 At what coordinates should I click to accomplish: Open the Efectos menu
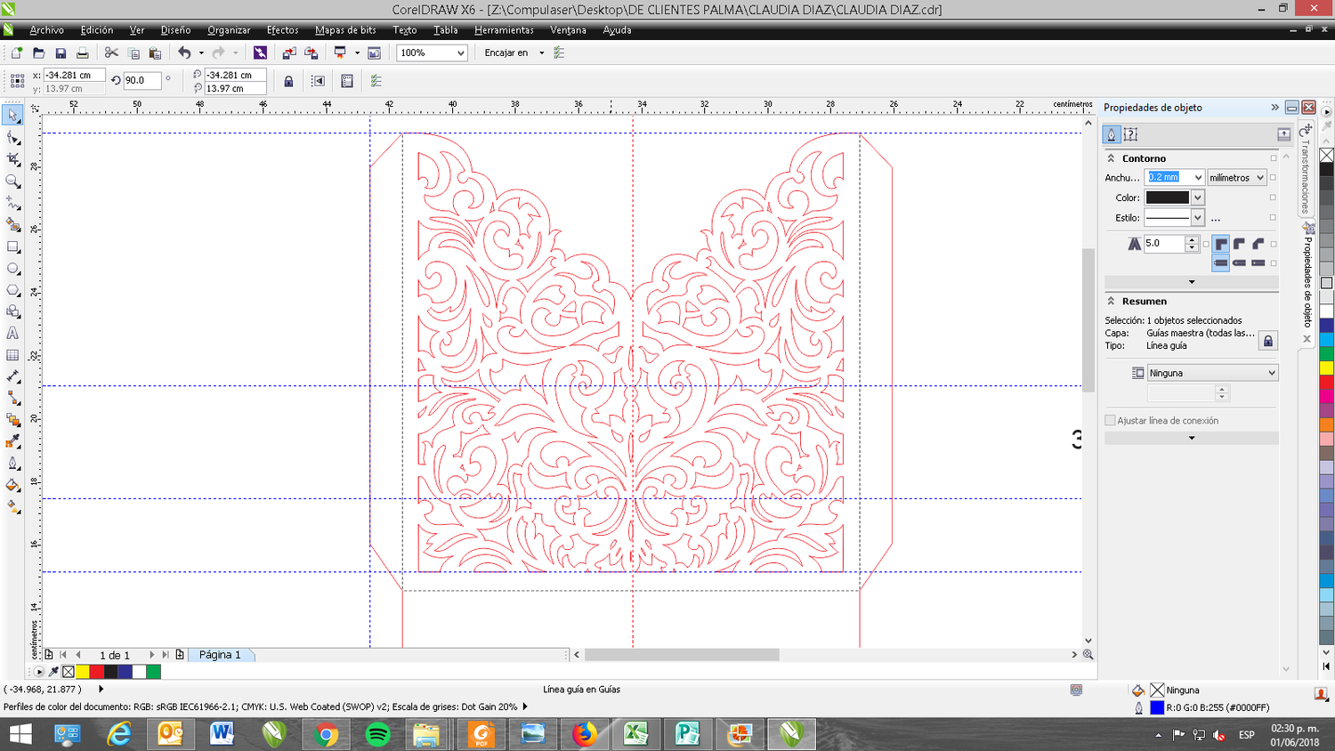tap(282, 30)
